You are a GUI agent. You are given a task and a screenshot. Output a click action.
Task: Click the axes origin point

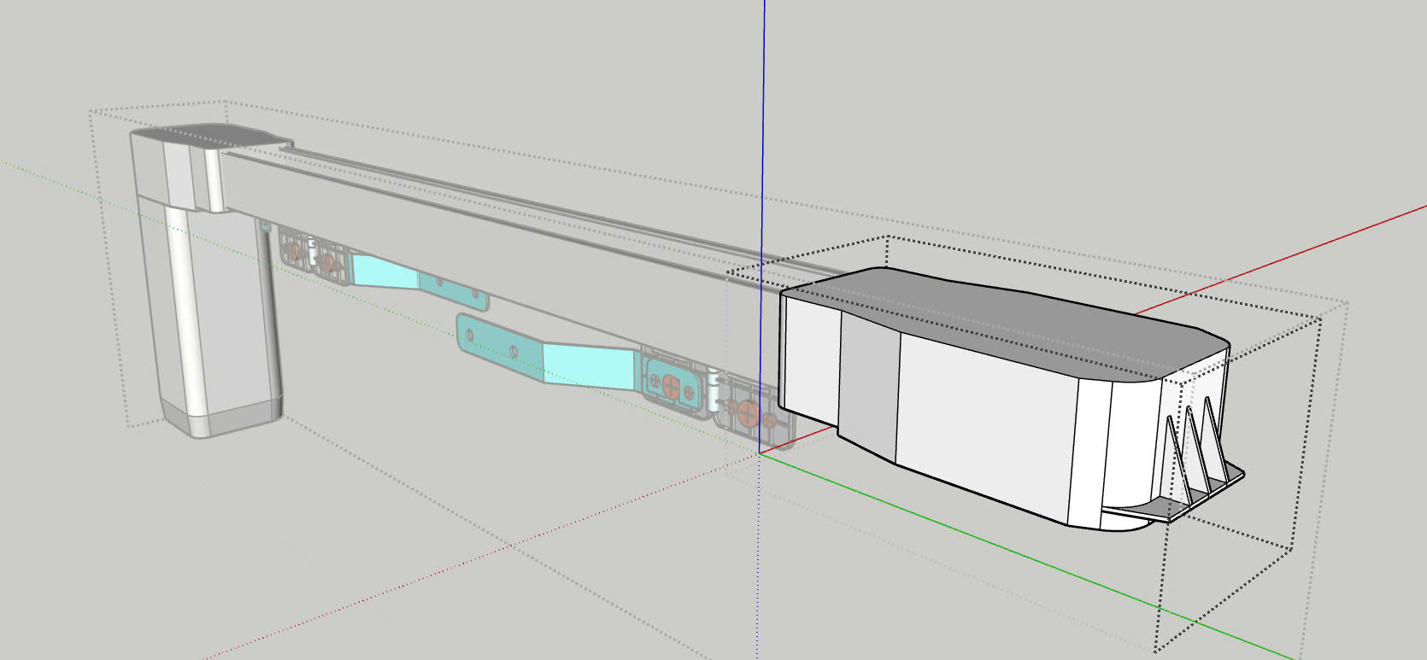pos(760,453)
